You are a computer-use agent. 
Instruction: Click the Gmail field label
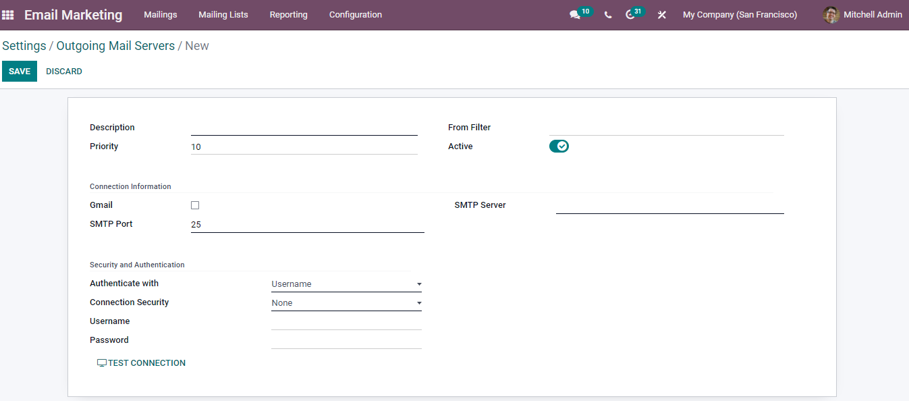tap(101, 205)
